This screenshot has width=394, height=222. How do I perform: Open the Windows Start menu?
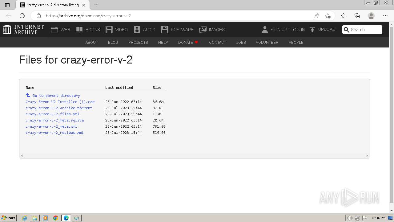coord(9,218)
